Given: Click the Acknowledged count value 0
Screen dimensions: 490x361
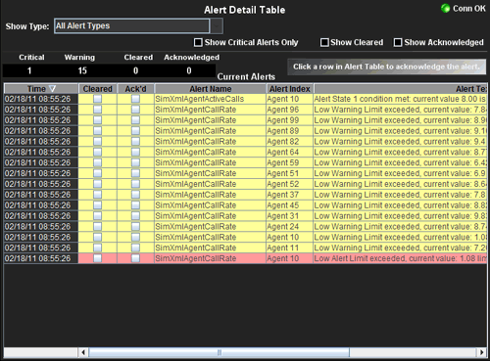Looking at the screenshot, I should click(x=189, y=70).
